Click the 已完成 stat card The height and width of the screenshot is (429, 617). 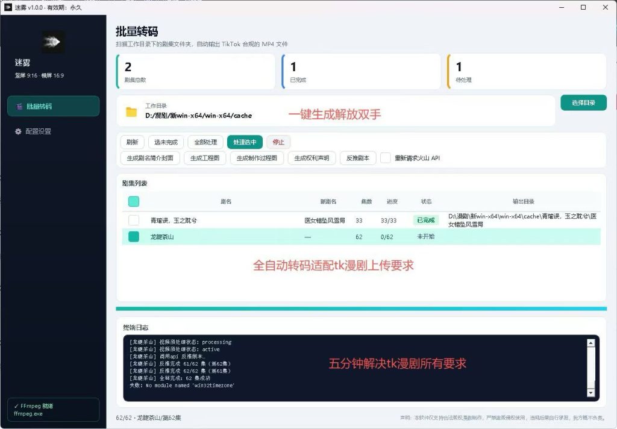(362, 71)
